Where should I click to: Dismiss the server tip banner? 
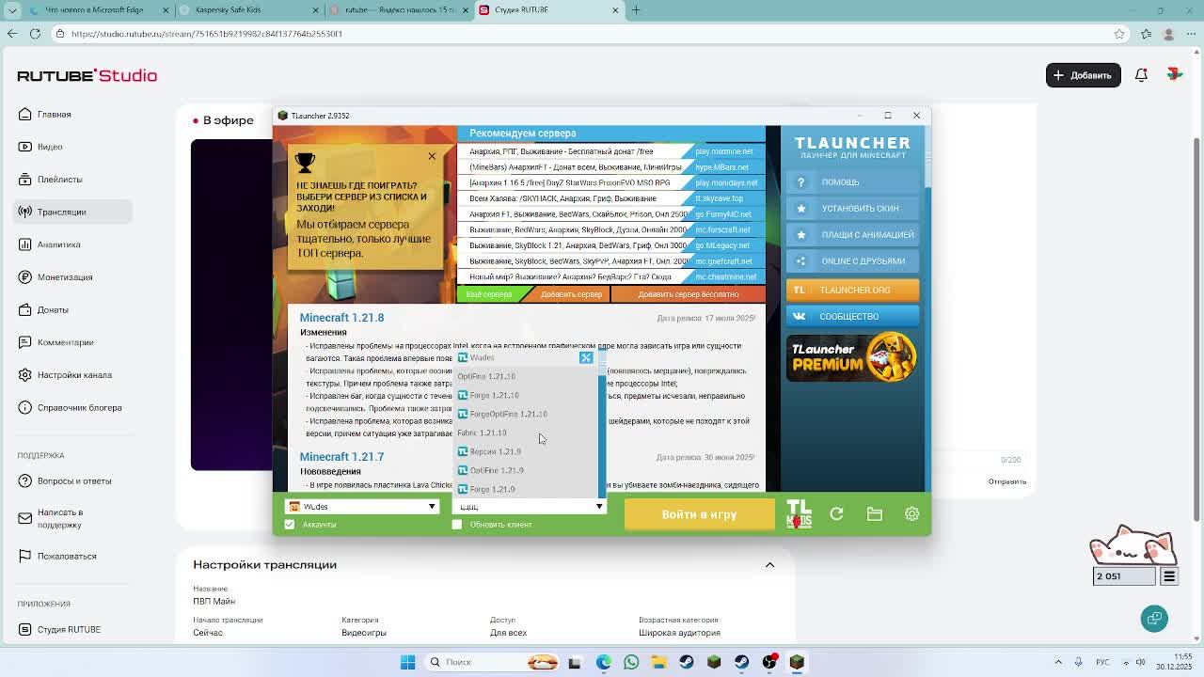point(432,156)
